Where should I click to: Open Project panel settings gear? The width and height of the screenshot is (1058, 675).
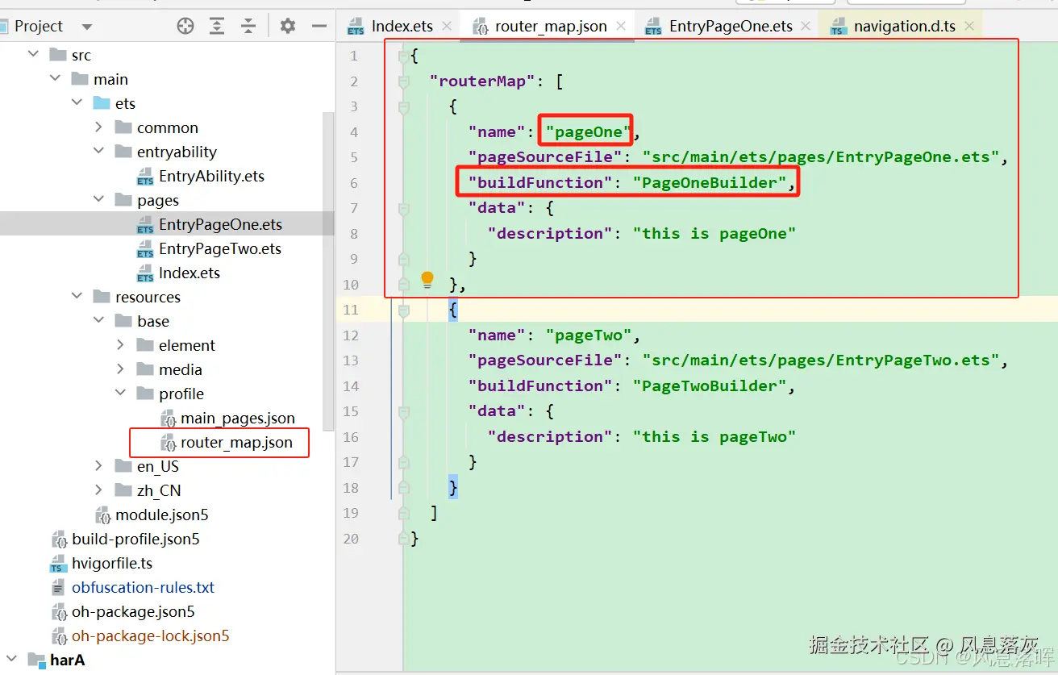tap(288, 26)
